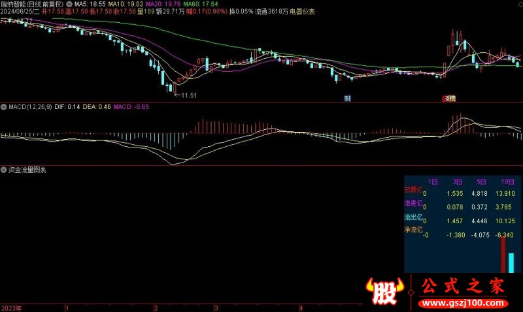The width and height of the screenshot is (523, 312).
Task: Click the 11.51 lowest price label
Action: pos(189,95)
